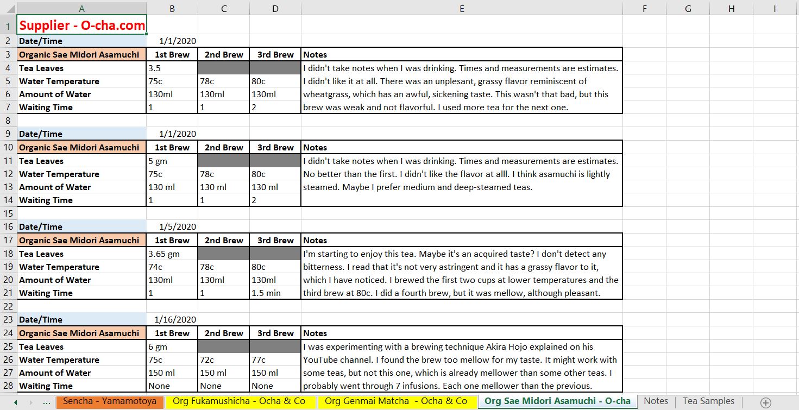
Task: Open the Sencha - Yamamotoya sheet tab
Action: pyautogui.click(x=110, y=401)
